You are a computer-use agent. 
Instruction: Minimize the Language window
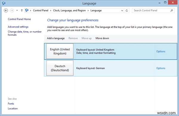point(160,3)
